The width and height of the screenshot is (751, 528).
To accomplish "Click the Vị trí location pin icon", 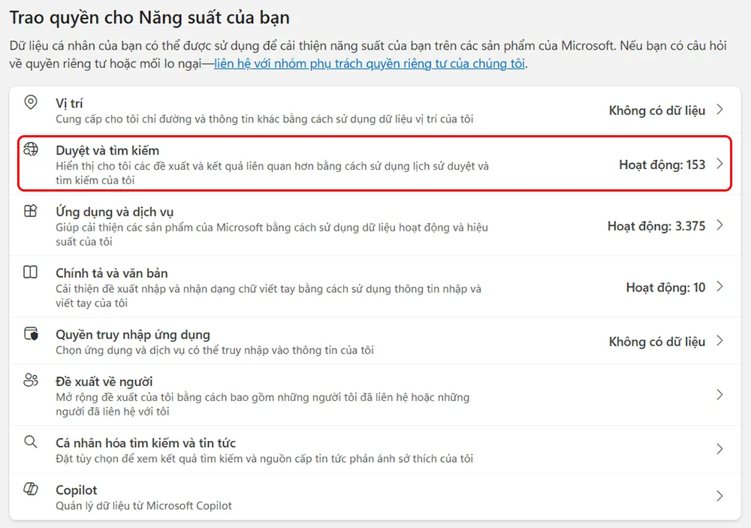I will coord(31,102).
